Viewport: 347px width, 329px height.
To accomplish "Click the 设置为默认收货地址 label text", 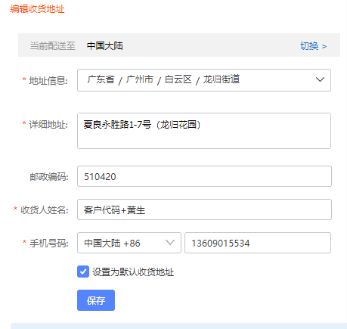I will [133, 272].
